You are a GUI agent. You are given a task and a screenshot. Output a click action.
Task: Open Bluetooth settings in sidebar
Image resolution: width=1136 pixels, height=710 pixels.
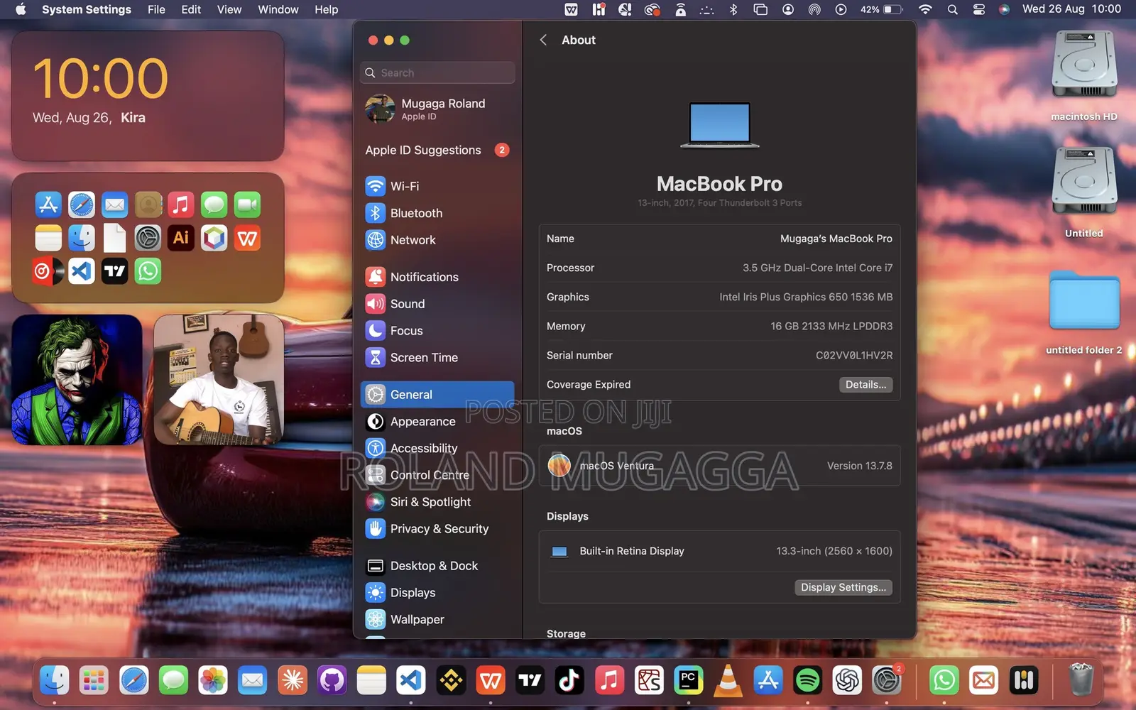(437, 213)
